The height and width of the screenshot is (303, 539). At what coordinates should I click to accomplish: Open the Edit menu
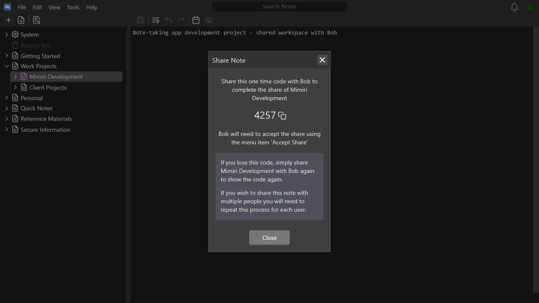[x=37, y=7]
